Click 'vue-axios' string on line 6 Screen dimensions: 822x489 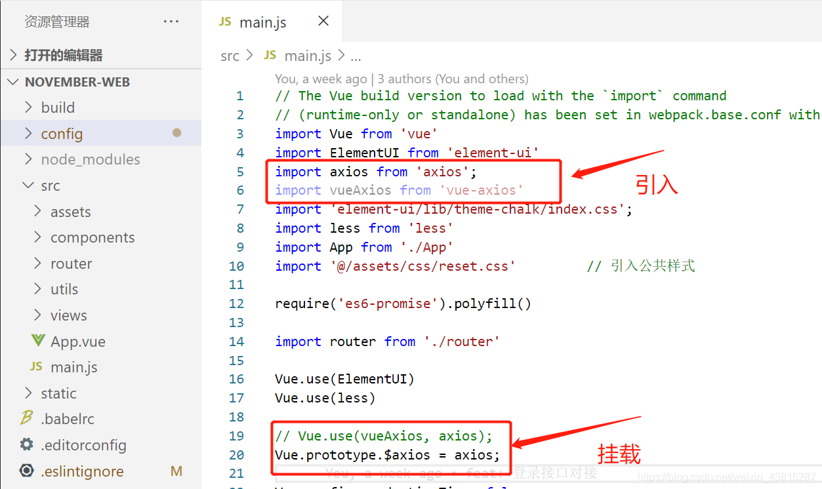point(482,190)
